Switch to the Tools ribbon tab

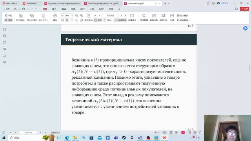(x=92, y=9)
